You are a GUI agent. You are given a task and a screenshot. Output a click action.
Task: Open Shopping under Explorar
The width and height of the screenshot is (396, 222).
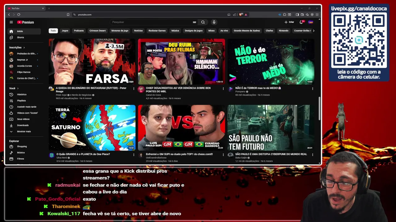[24, 146]
